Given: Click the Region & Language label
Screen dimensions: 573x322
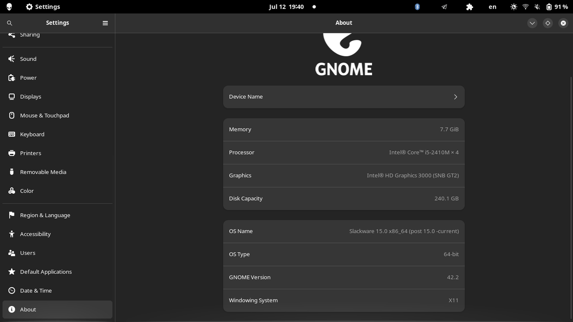Looking at the screenshot, I should pos(45,215).
